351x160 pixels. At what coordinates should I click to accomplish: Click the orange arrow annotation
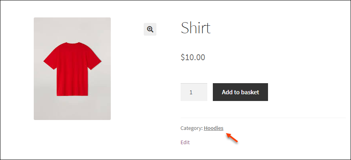pyautogui.click(x=232, y=137)
